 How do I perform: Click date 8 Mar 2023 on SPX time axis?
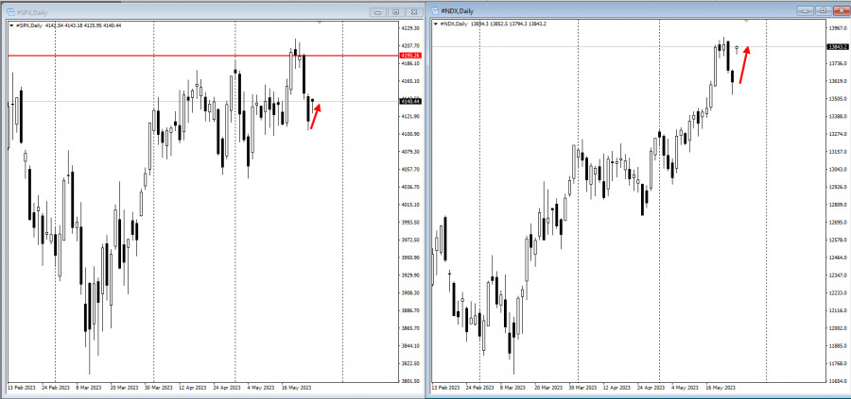coord(89,389)
